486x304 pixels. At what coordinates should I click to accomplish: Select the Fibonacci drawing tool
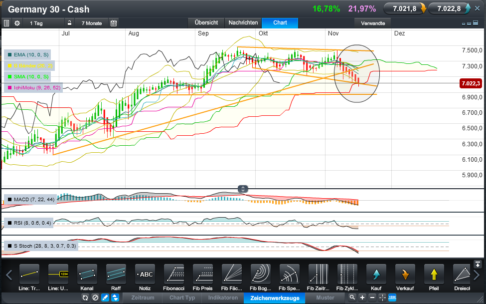(x=173, y=274)
